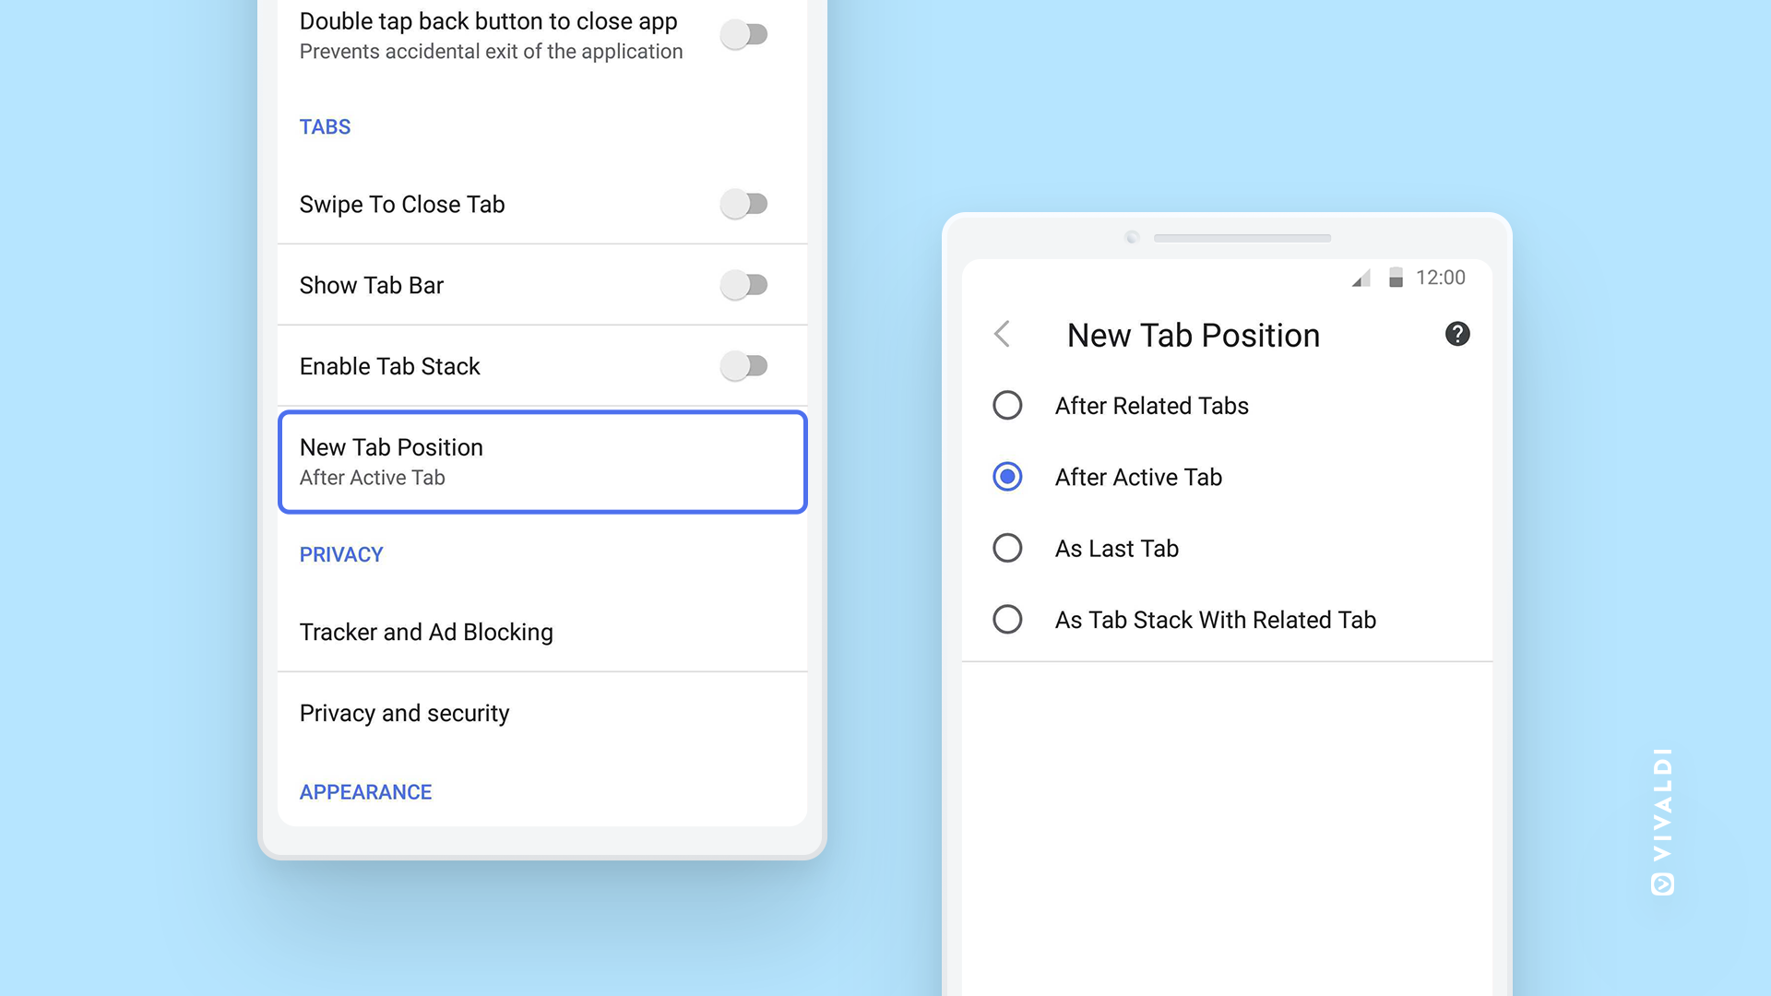
Task: Select After Active Tab radio button
Action: pos(1007,477)
